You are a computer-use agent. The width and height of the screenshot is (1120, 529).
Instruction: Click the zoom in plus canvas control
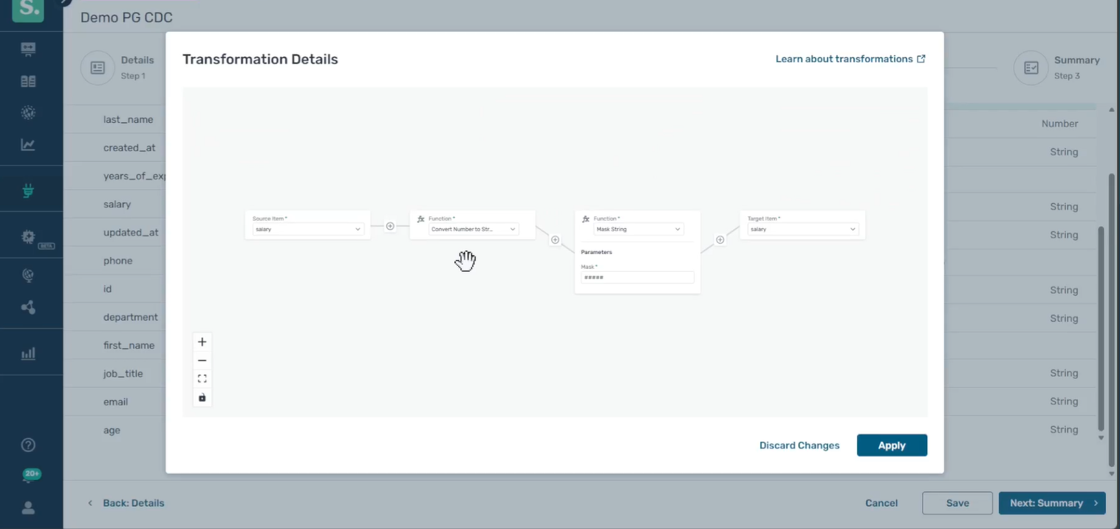(x=202, y=342)
